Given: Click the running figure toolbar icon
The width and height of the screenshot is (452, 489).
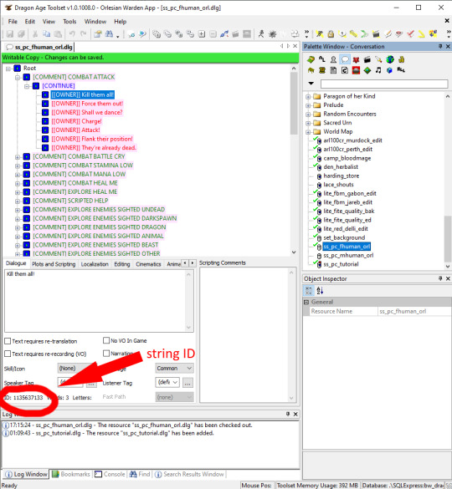Looking at the screenshot, I should (261, 34).
